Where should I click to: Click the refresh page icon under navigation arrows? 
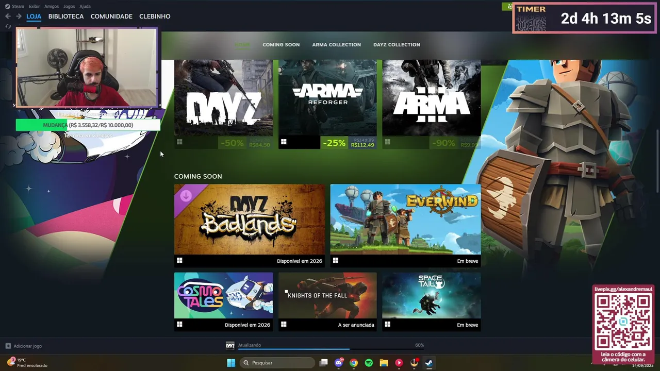point(8,26)
